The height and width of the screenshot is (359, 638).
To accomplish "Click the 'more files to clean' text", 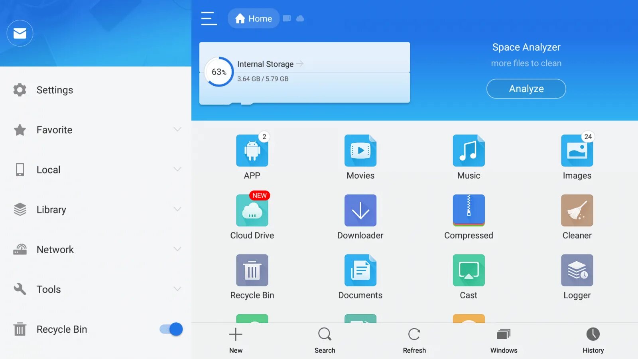I will click(526, 63).
